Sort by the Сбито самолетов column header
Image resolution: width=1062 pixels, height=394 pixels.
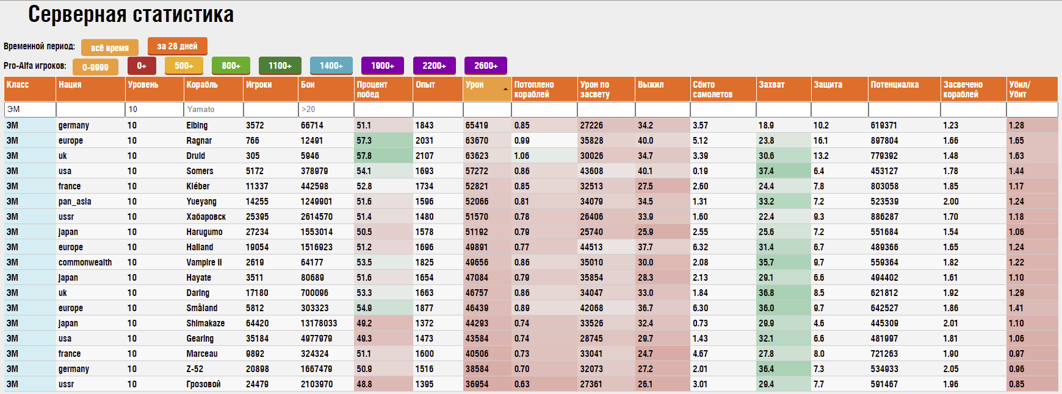tap(723, 89)
